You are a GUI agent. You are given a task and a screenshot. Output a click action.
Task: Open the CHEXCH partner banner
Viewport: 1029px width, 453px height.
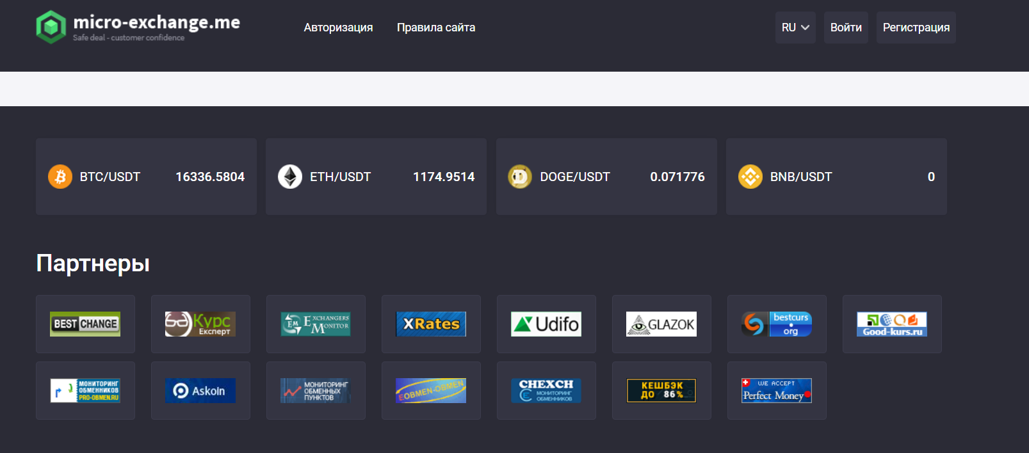[x=546, y=390]
